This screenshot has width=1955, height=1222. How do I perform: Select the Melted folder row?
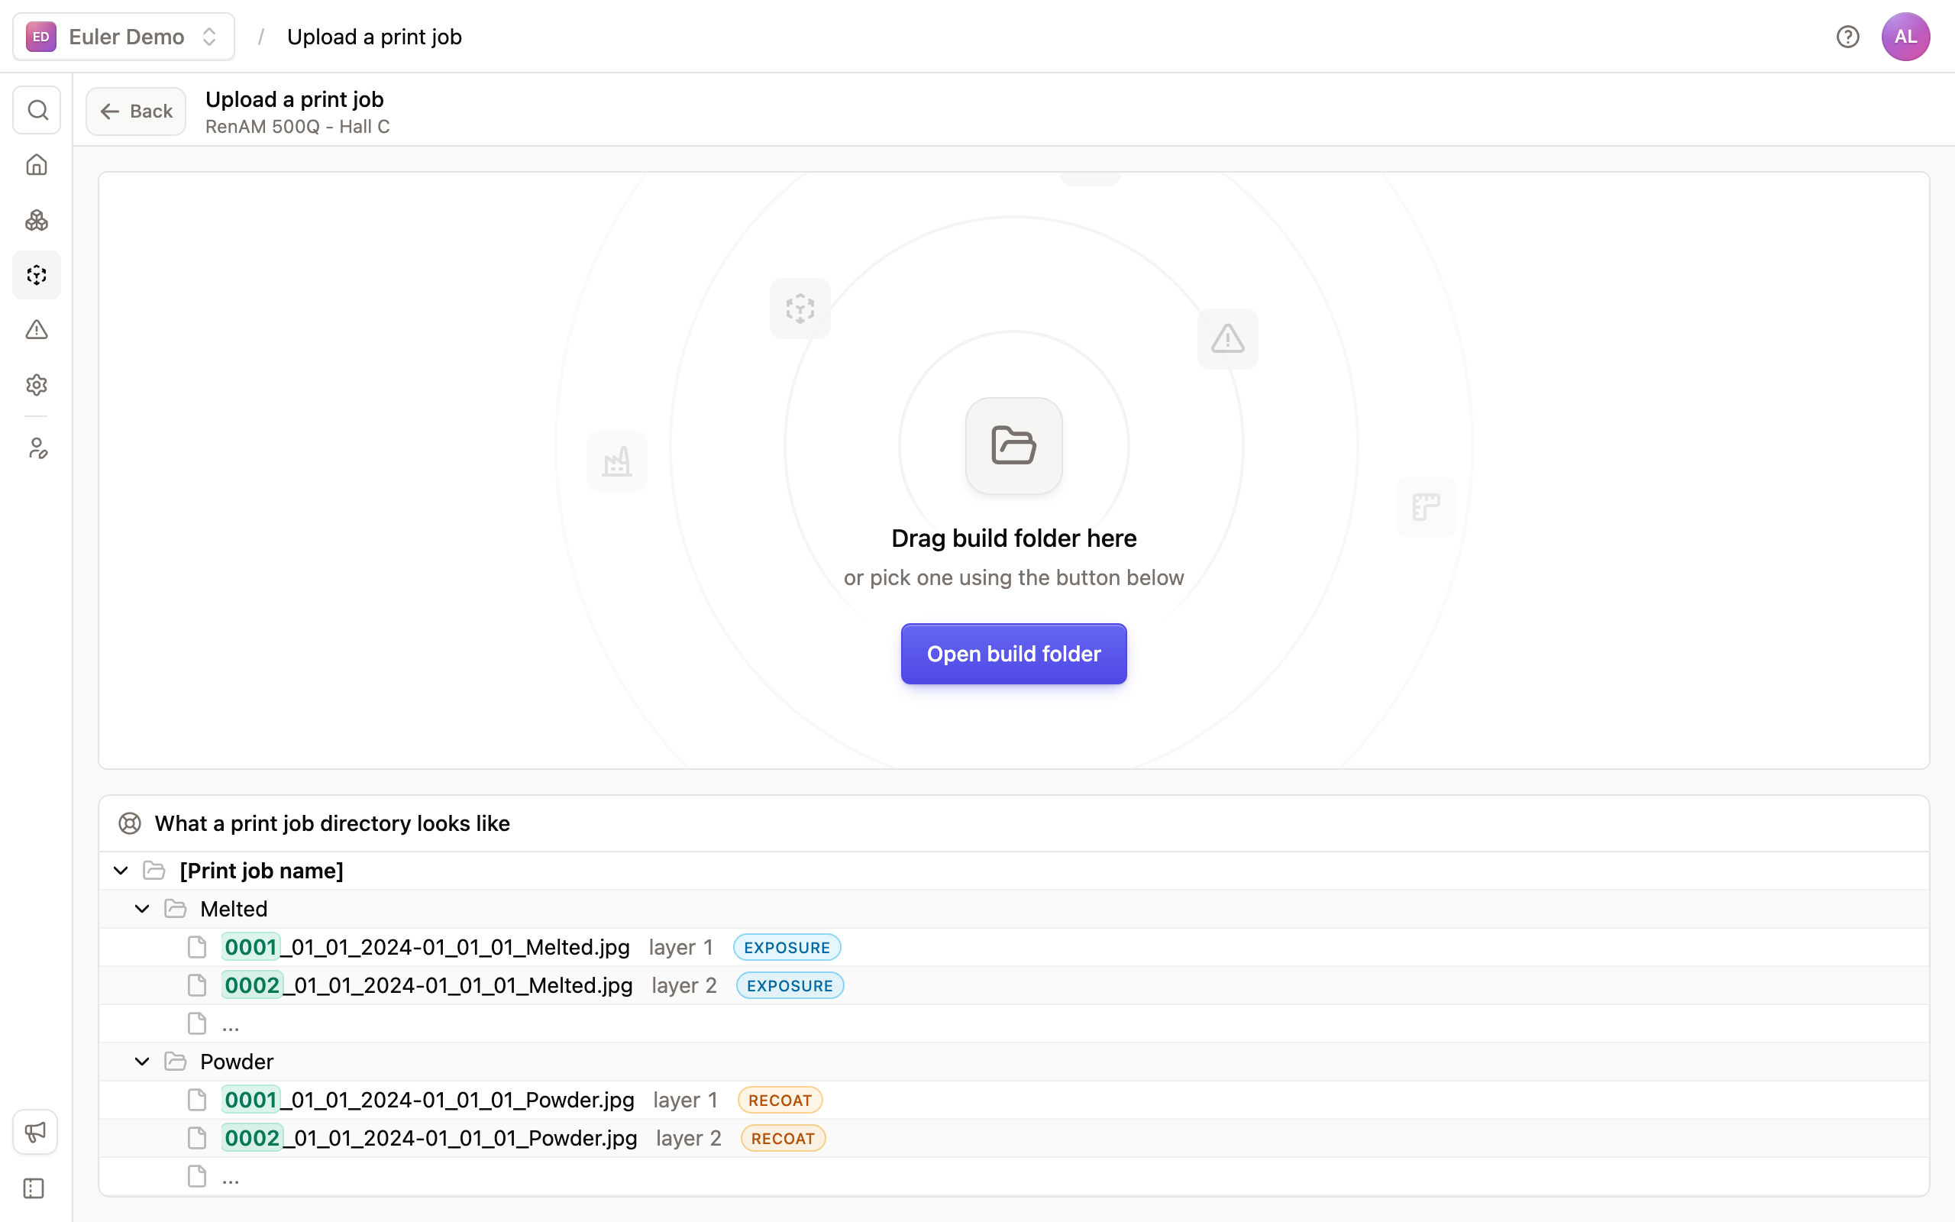click(x=1014, y=909)
